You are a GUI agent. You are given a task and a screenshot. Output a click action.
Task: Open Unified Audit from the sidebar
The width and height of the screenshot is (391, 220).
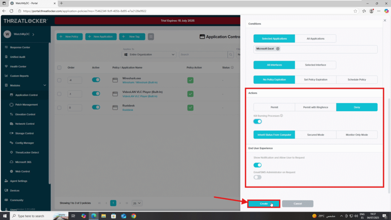click(18, 57)
